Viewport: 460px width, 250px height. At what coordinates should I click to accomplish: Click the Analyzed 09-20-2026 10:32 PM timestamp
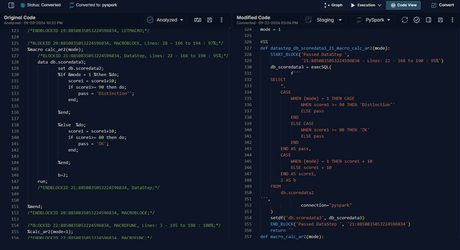(x=33, y=23)
